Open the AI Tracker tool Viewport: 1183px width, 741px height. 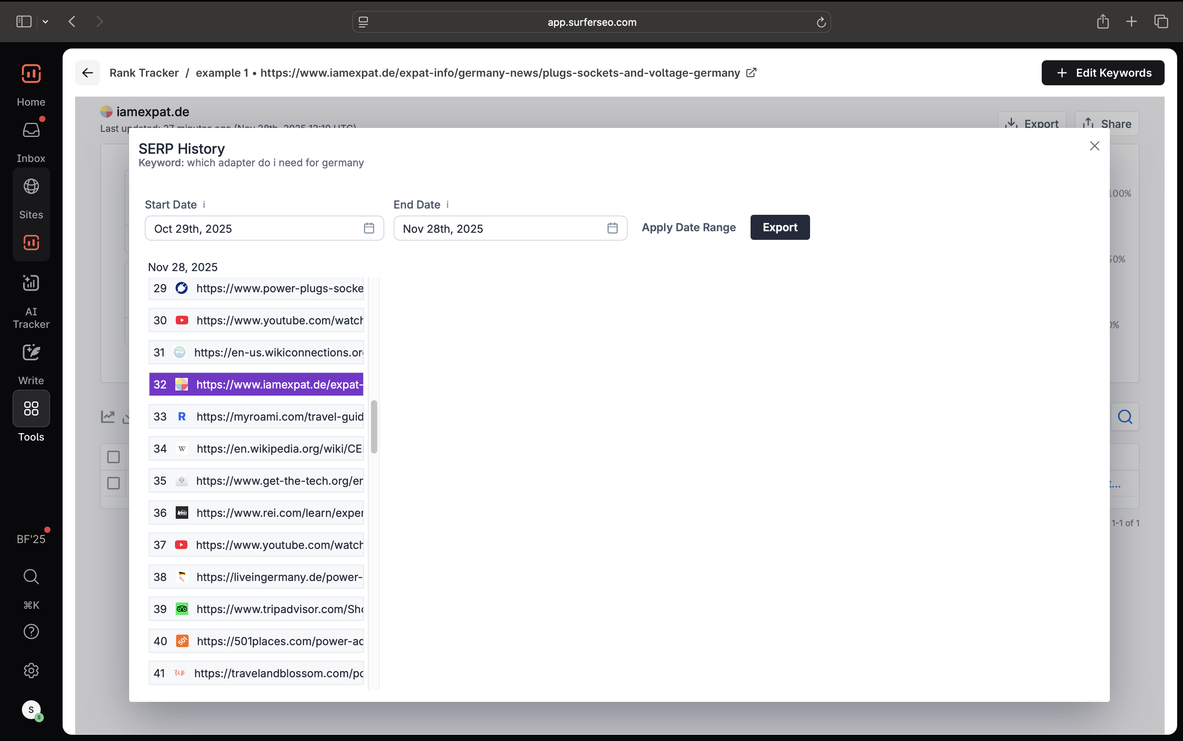(x=31, y=283)
